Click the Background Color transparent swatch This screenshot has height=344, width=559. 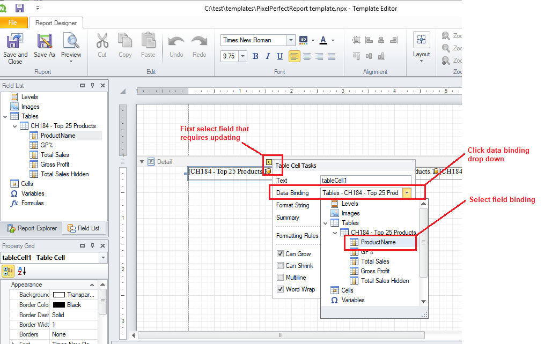click(59, 295)
